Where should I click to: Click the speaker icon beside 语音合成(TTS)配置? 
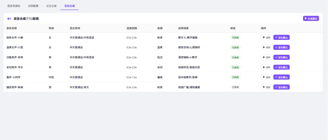9,19
